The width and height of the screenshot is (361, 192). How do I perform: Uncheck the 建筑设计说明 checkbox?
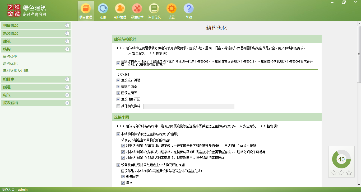[x=118, y=80]
